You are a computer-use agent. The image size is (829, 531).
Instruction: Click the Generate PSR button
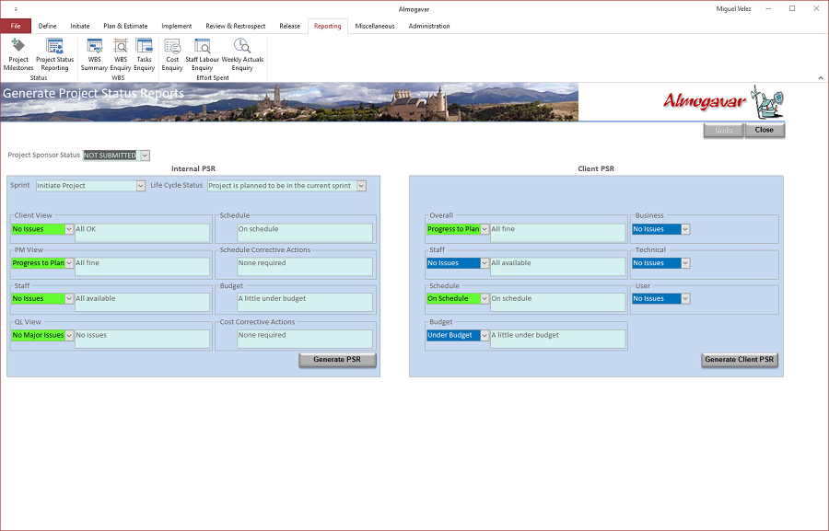pos(337,360)
